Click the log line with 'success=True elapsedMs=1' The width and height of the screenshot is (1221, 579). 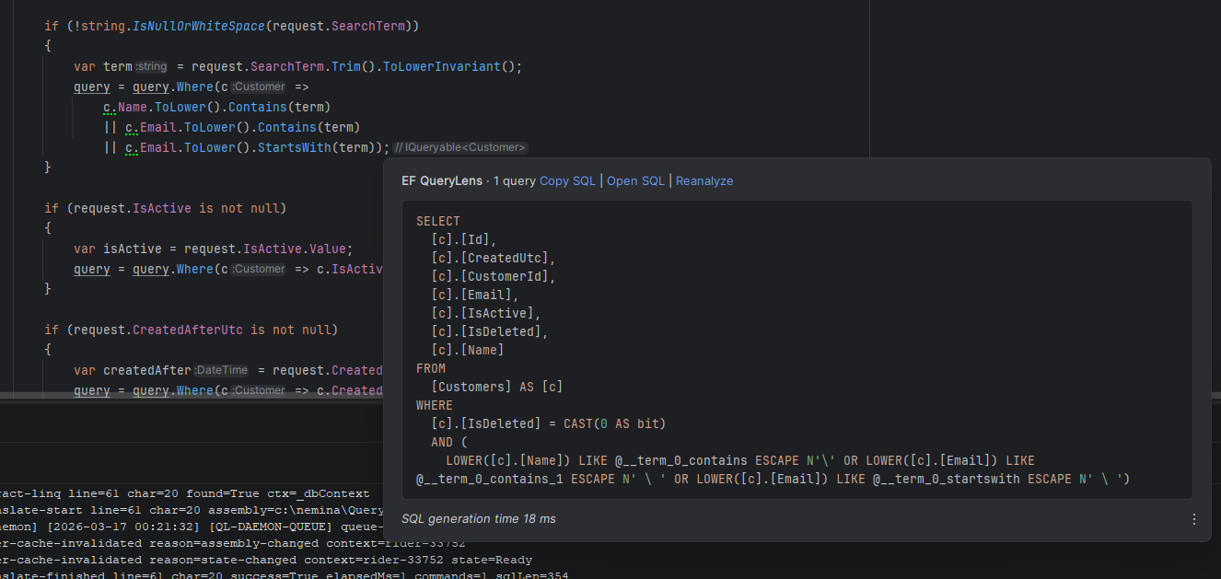coord(285,576)
